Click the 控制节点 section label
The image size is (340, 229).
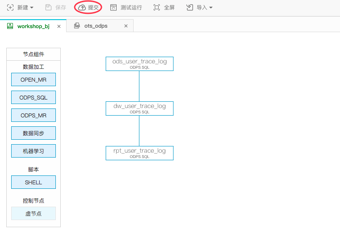pos(34,200)
